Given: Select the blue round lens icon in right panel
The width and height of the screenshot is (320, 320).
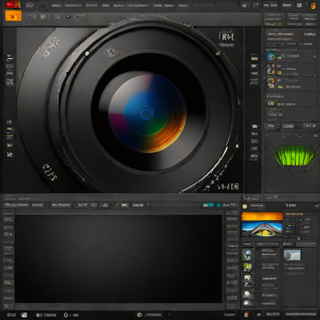Looking at the screenshot, I should tap(271, 57).
